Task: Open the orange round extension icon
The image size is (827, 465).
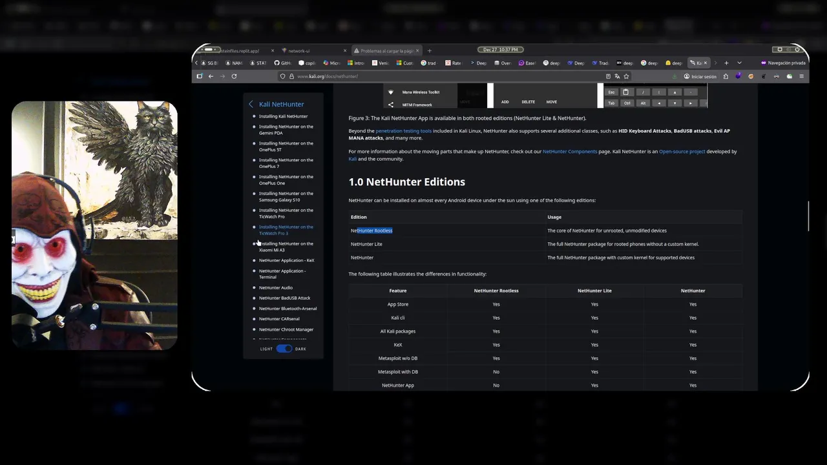Action: 751,76
